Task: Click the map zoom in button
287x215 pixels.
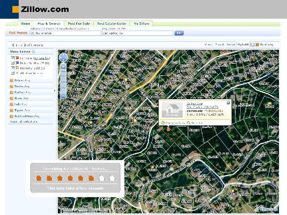Action: (63, 66)
